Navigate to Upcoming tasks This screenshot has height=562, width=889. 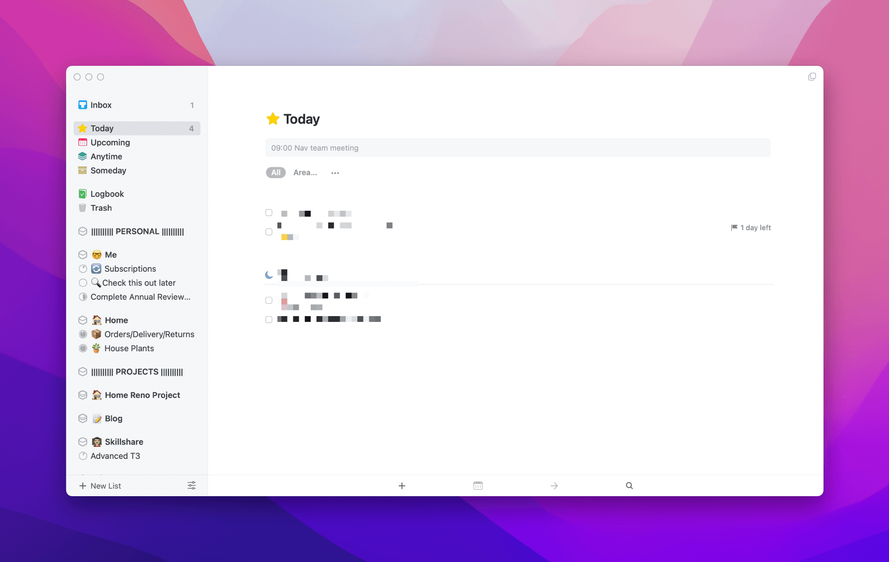tap(111, 142)
